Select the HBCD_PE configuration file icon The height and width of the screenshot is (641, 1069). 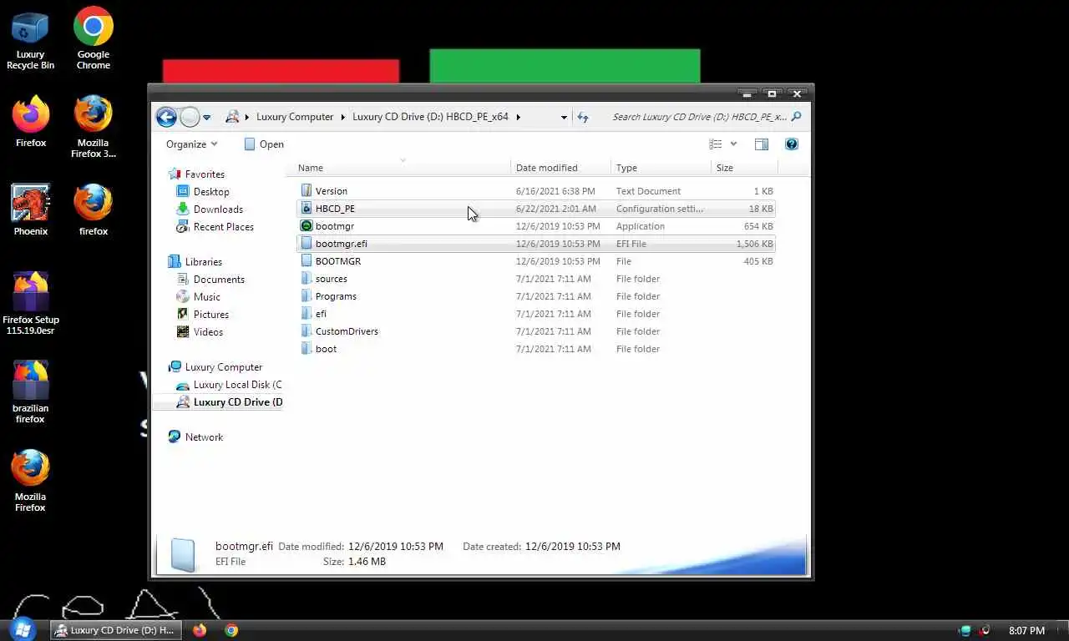click(307, 209)
